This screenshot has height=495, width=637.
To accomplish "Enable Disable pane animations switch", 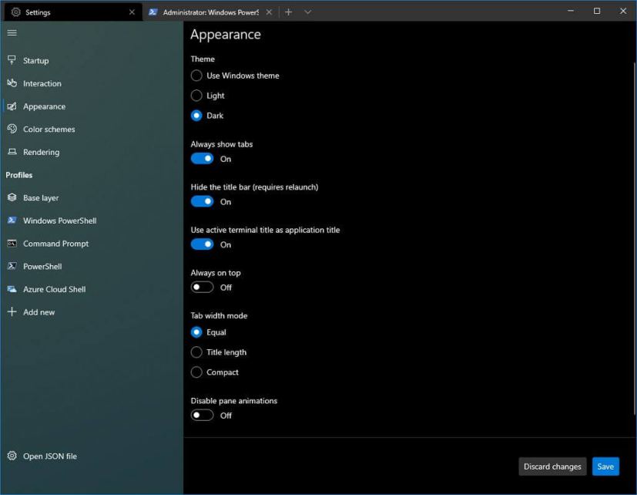I will (202, 416).
